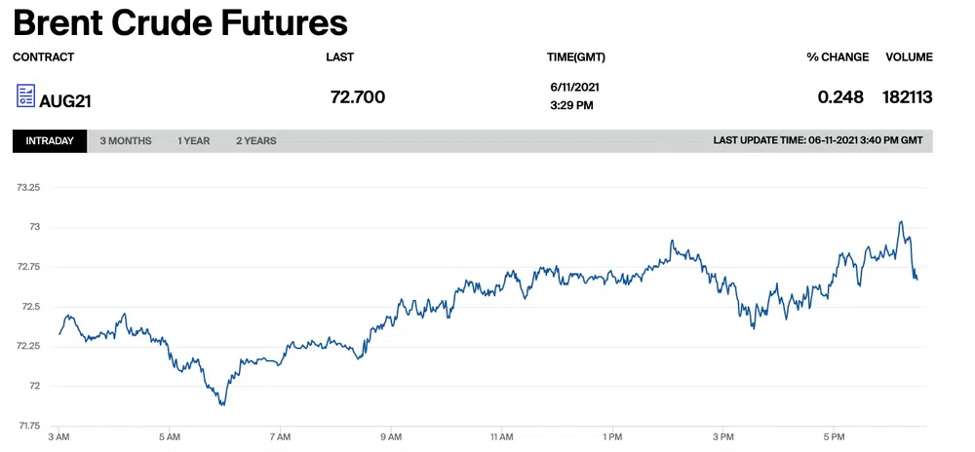Show the 2 YEARS chart view
Image resolution: width=975 pixels, height=452 pixels.
click(256, 141)
